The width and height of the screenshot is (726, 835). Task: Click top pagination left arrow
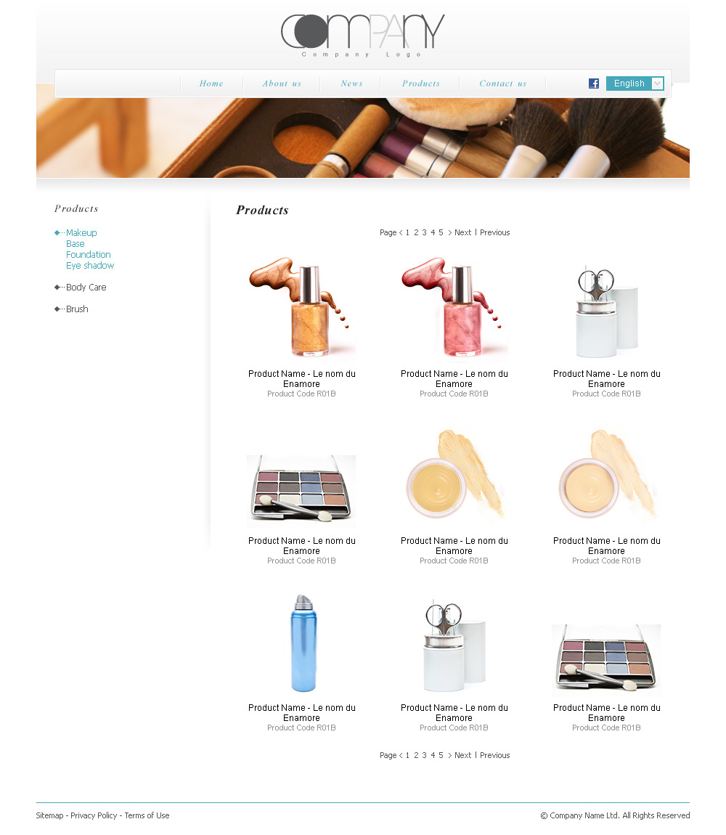(401, 233)
